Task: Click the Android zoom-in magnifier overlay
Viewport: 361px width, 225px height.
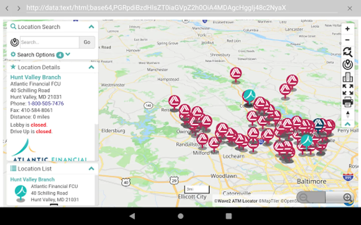Action: (340, 197)
